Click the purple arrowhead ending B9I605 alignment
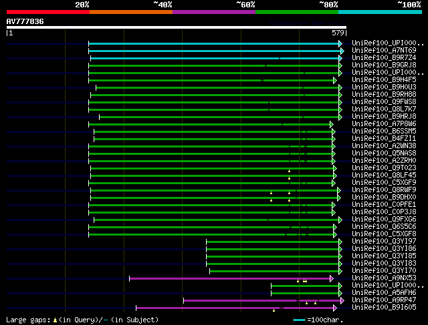This screenshot has width=428, height=325. [335, 308]
